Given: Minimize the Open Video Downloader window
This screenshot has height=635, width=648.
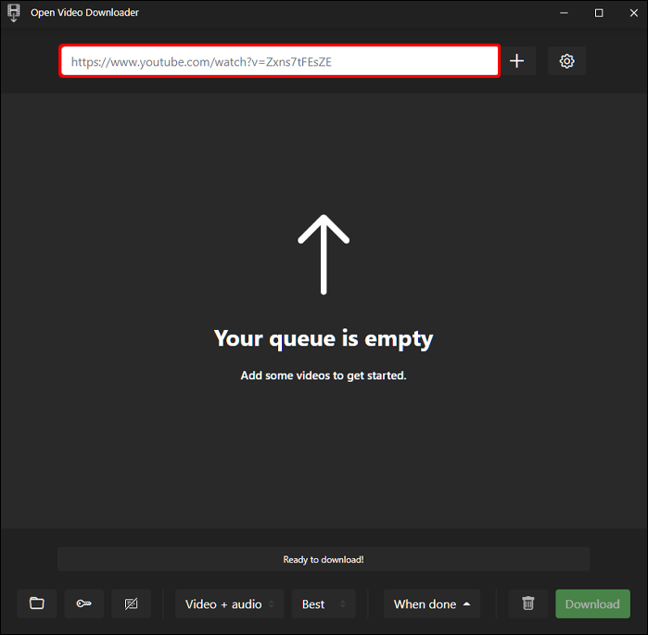Looking at the screenshot, I should [x=564, y=13].
